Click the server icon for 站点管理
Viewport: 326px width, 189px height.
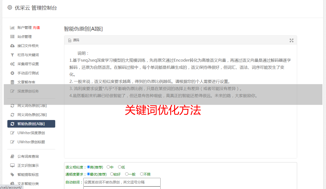point(12,37)
